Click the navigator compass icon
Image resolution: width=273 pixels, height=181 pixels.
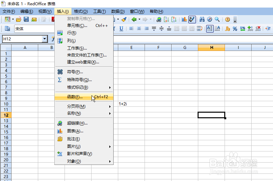210,19
